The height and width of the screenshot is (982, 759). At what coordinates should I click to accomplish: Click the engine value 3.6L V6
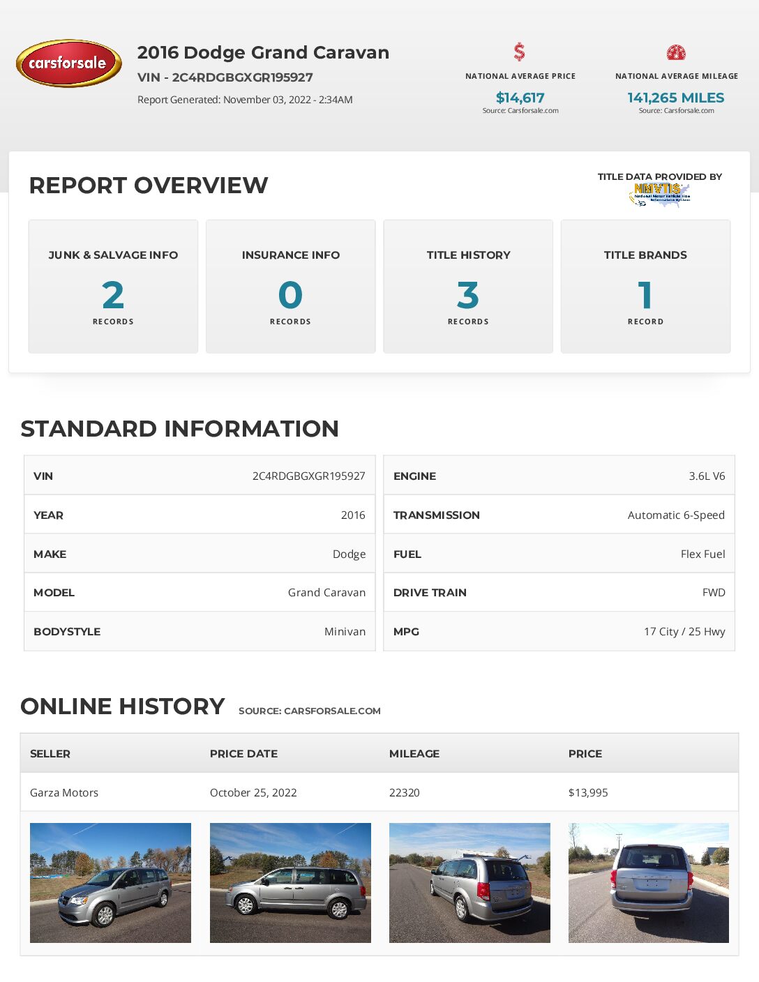tap(707, 476)
